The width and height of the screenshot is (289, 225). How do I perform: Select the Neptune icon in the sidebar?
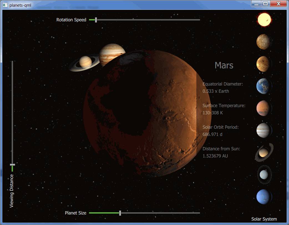point(263,197)
